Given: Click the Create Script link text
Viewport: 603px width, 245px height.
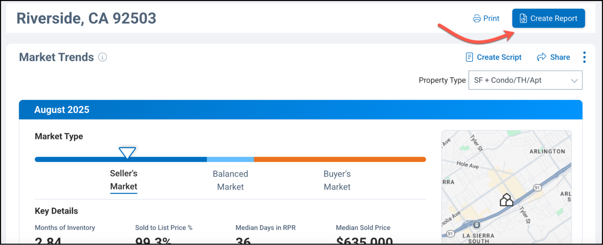Looking at the screenshot, I should (x=499, y=57).
